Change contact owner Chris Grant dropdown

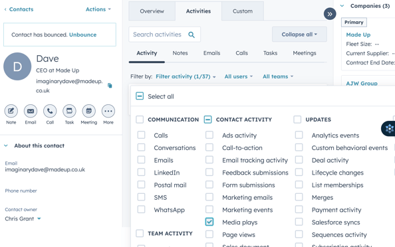point(23,219)
